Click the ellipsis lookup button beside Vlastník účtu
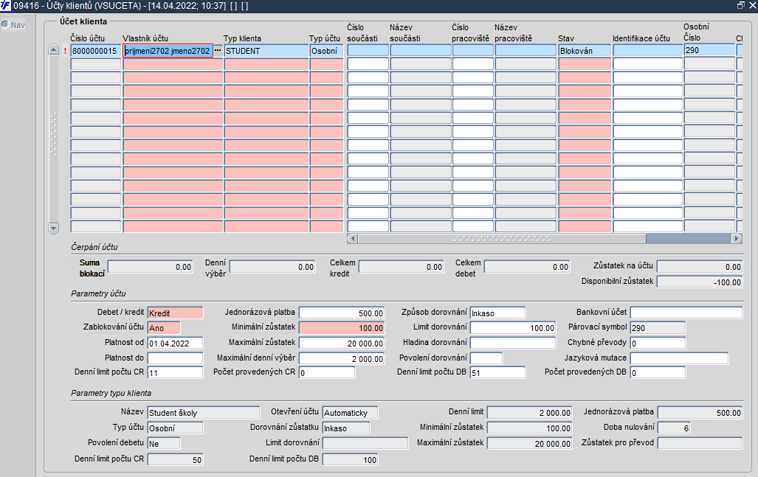This screenshot has height=477, width=758. (218, 51)
